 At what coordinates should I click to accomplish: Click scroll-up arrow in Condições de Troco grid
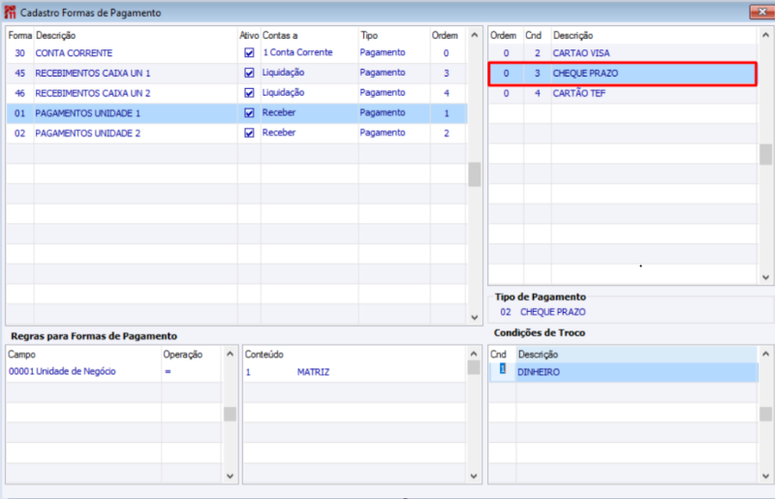tap(765, 354)
